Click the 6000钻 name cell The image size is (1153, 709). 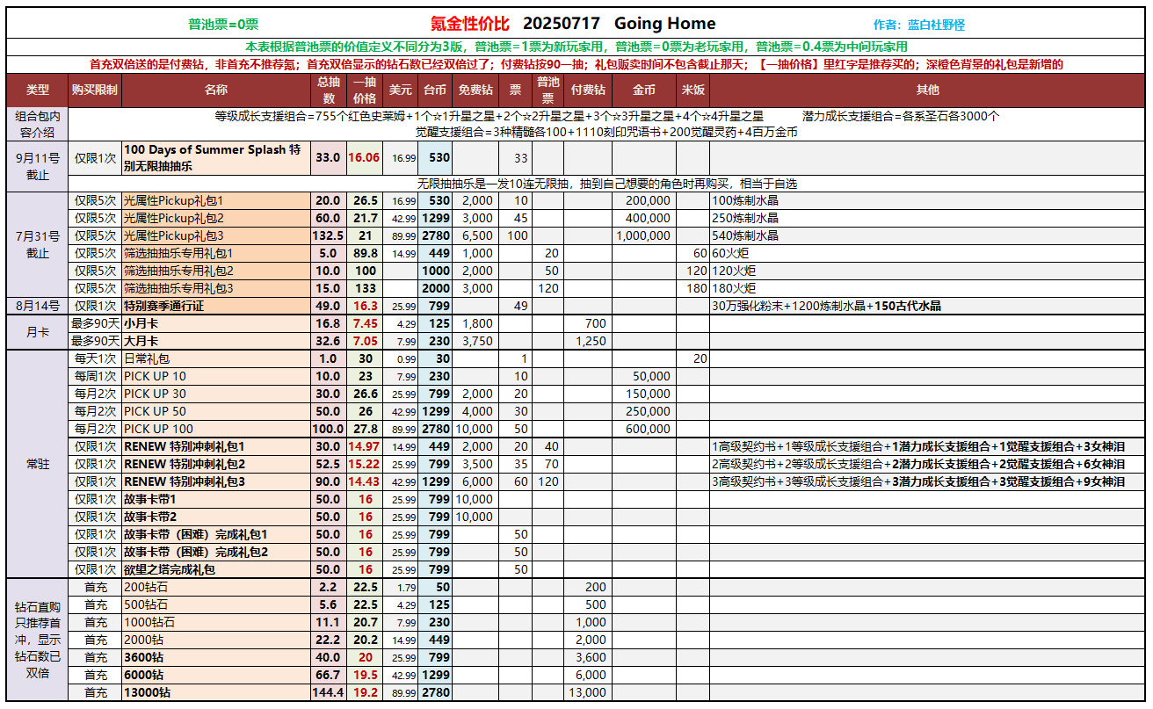click(216, 675)
